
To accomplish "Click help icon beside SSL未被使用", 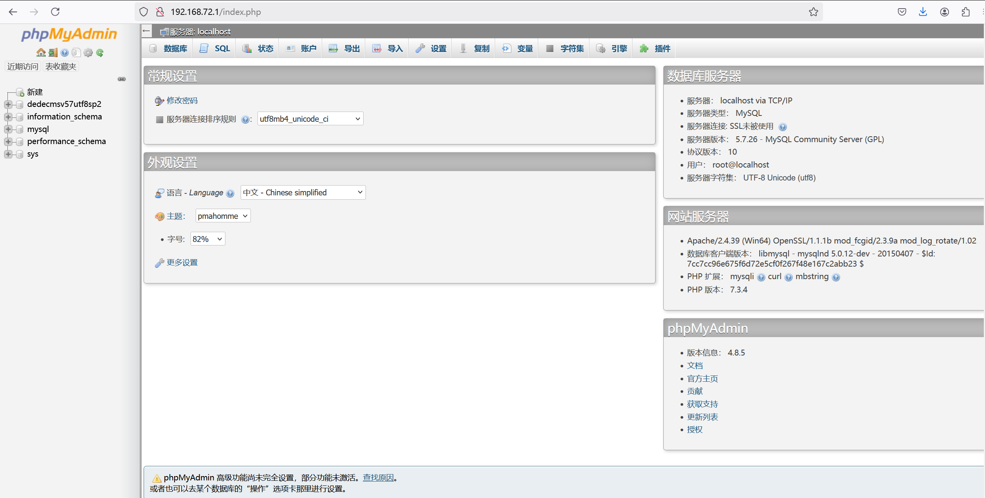I will pyautogui.click(x=783, y=127).
